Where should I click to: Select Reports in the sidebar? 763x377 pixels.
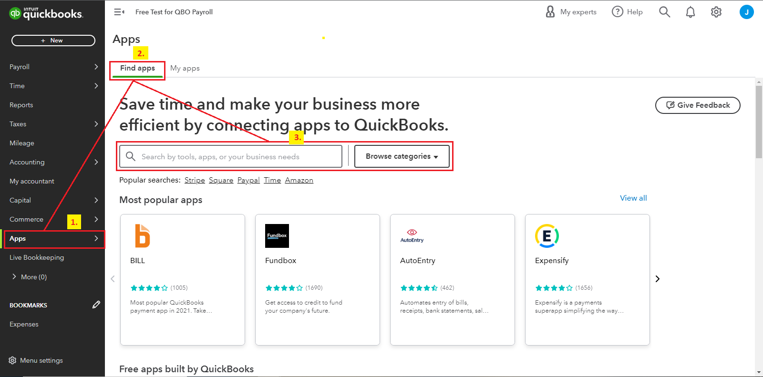pos(21,105)
